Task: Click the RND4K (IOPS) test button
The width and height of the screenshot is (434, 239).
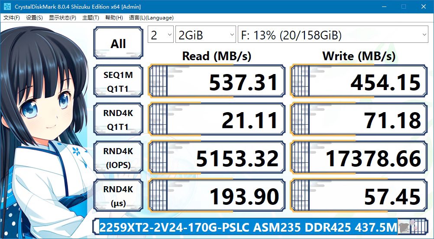Action: (x=118, y=158)
